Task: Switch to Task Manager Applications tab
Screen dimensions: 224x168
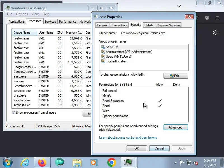Action: click(x=17, y=22)
